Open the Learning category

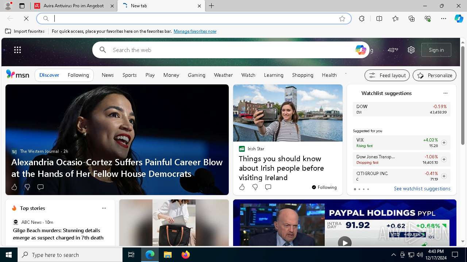pyautogui.click(x=274, y=75)
